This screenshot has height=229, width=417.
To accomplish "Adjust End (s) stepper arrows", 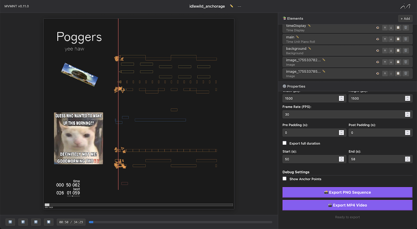I will [407, 159].
